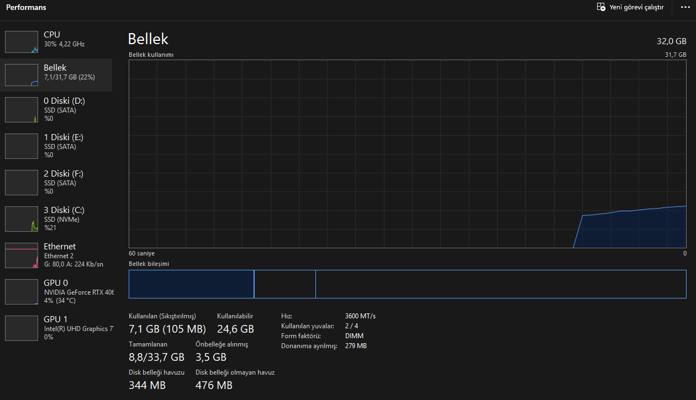The height and width of the screenshot is (400, 696).
Task: Click the free segment of memory composition bar
Action: tap(501, 284)
